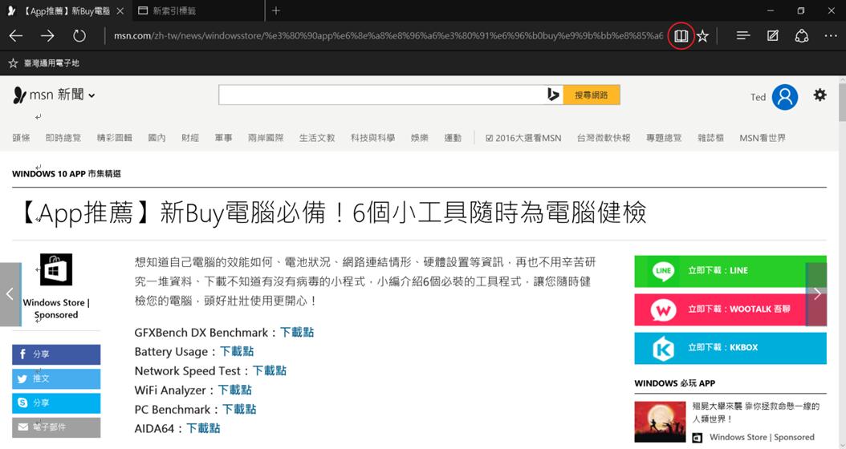The height and width of the screenshot is (449, 846).
Task: Click the address bar URL field
Action: [388, 36]
